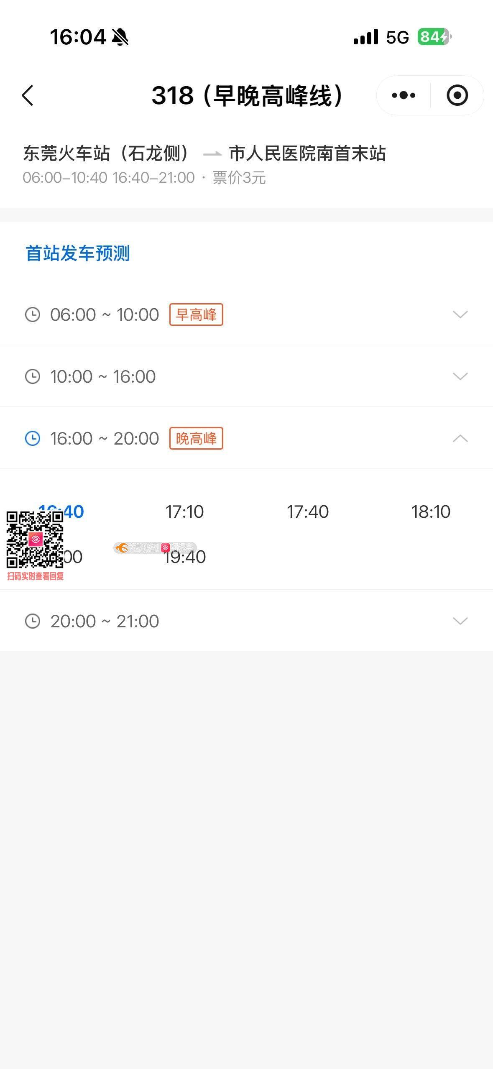Open the three-dot more menu
This screenshot has height=1069, width=493.
[404, 95]
